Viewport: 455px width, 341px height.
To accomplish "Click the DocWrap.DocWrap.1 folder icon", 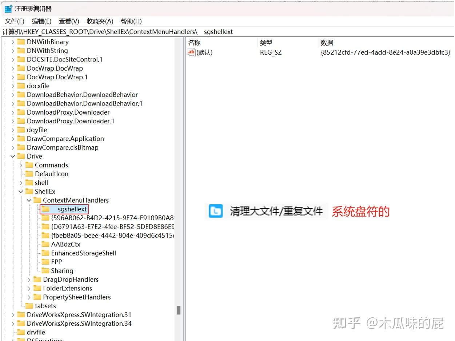I will click(21, 77).
